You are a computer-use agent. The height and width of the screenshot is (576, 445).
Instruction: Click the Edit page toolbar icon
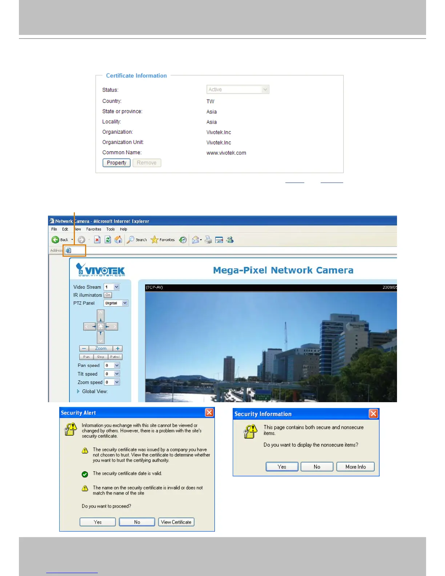(219, 240)
